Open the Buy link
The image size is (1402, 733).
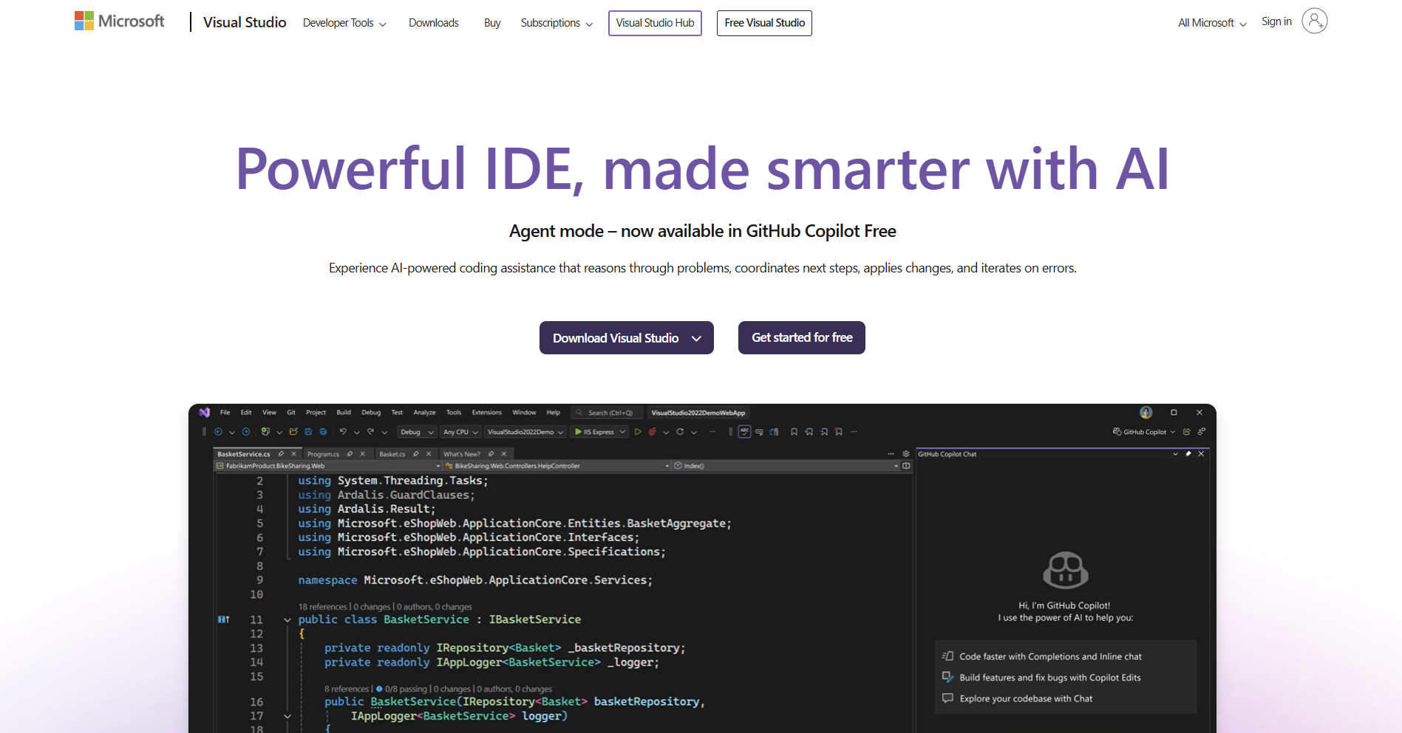pos(492,23)
